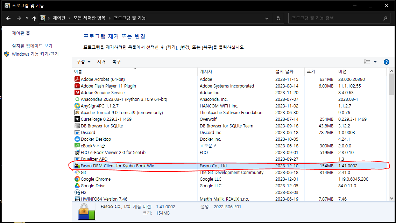Refresh the address bar location
The width and height of the screenshot is (396, 223).
(278, 18)
